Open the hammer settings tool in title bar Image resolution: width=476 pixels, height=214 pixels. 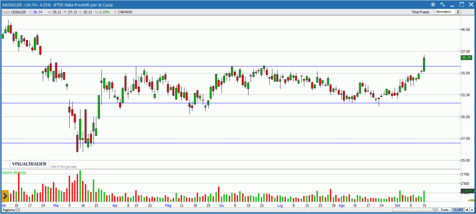click(443, 4)
